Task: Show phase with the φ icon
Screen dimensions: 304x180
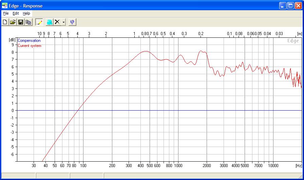Action: pyautogui.click(x=72, y=22)
